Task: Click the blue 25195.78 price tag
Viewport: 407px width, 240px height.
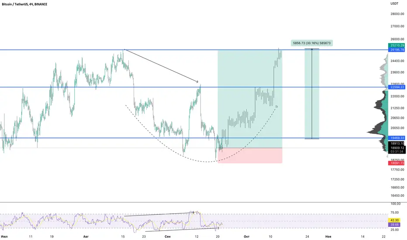Action: [x=397, y=50]
